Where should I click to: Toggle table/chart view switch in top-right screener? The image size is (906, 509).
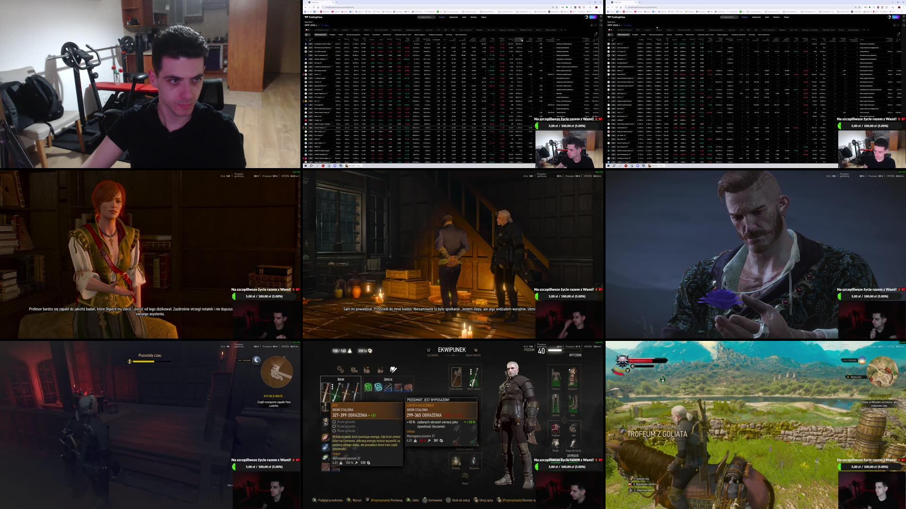coord(610,35)
